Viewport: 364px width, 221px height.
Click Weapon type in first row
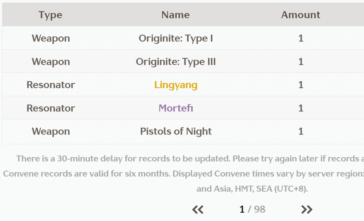click(x=51, y=38)
